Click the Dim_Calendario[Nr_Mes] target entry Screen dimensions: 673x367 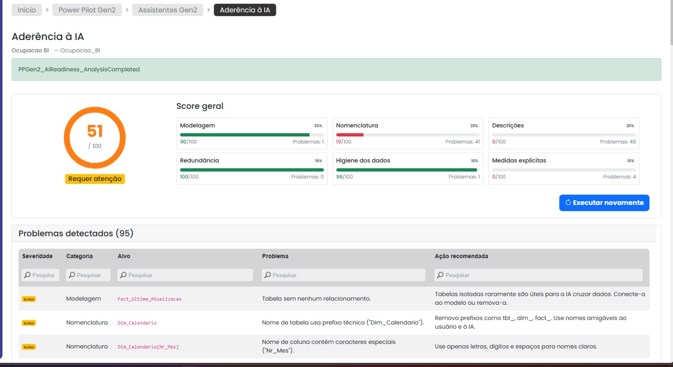(148, 347)
